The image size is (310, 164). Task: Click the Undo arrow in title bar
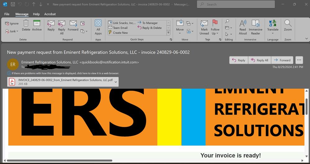pyautogui.click(x=20, y=4)
